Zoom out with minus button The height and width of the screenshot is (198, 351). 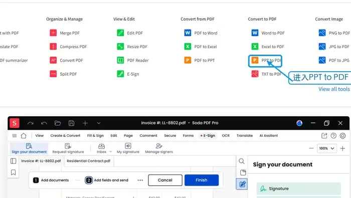(311, 148)
